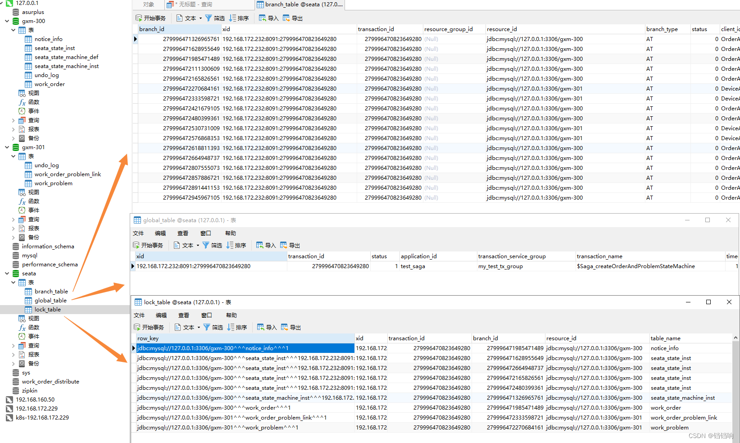The height and width of the screenshot is (443, 740).
Task: Collapse the tables folder under gxm-300
Action: pos(14,30)
